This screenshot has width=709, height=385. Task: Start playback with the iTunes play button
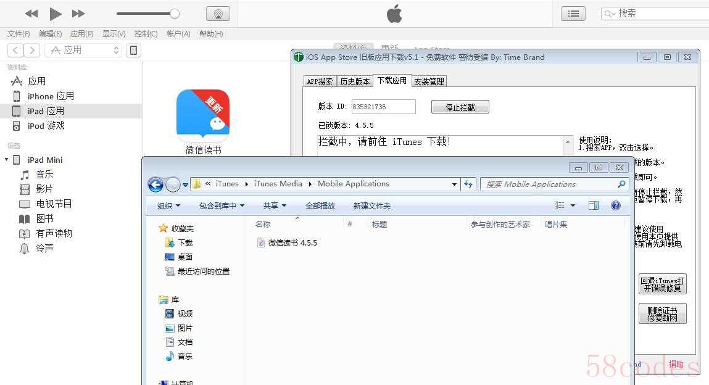click(x=55, y=14)
